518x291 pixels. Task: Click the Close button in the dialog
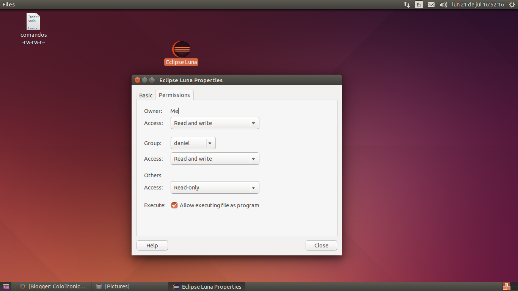(321, 246)
